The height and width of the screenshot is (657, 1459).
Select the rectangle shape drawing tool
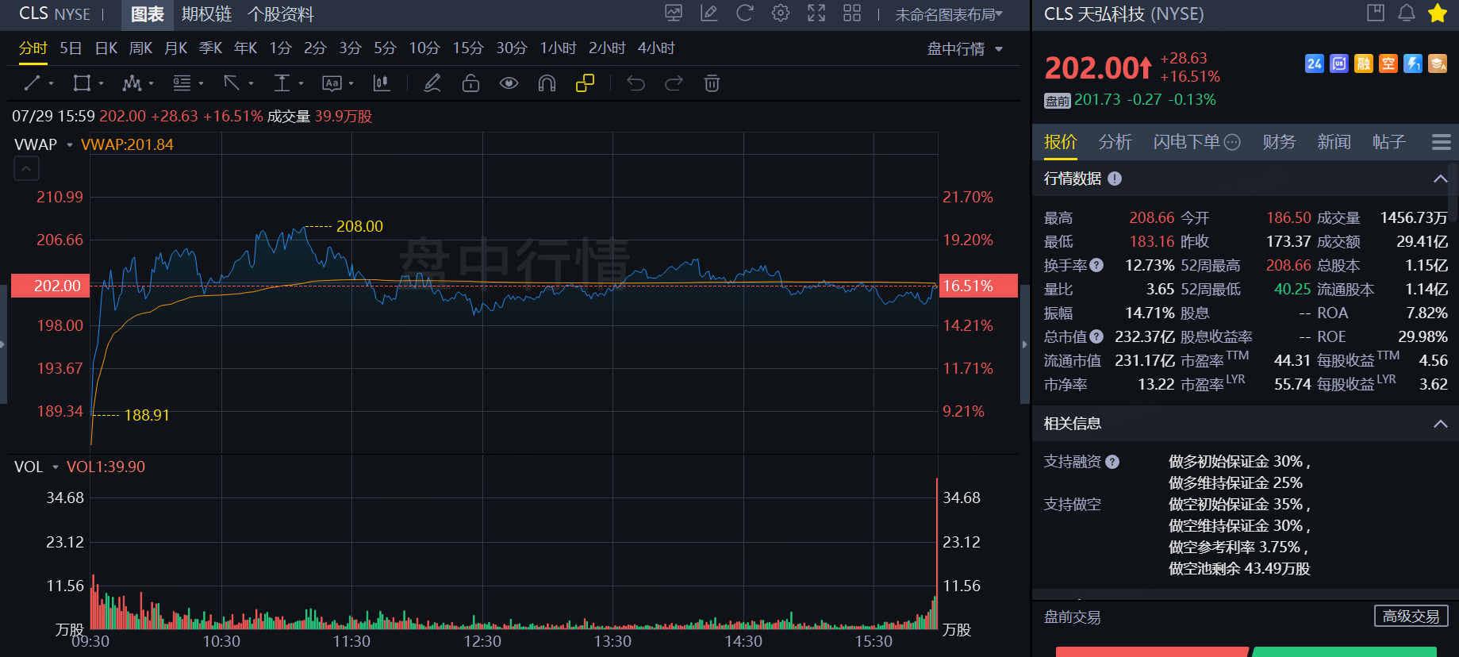click(81, 83)
